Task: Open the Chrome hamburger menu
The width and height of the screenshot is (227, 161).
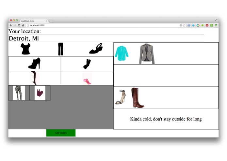Action: coord(216,25)
